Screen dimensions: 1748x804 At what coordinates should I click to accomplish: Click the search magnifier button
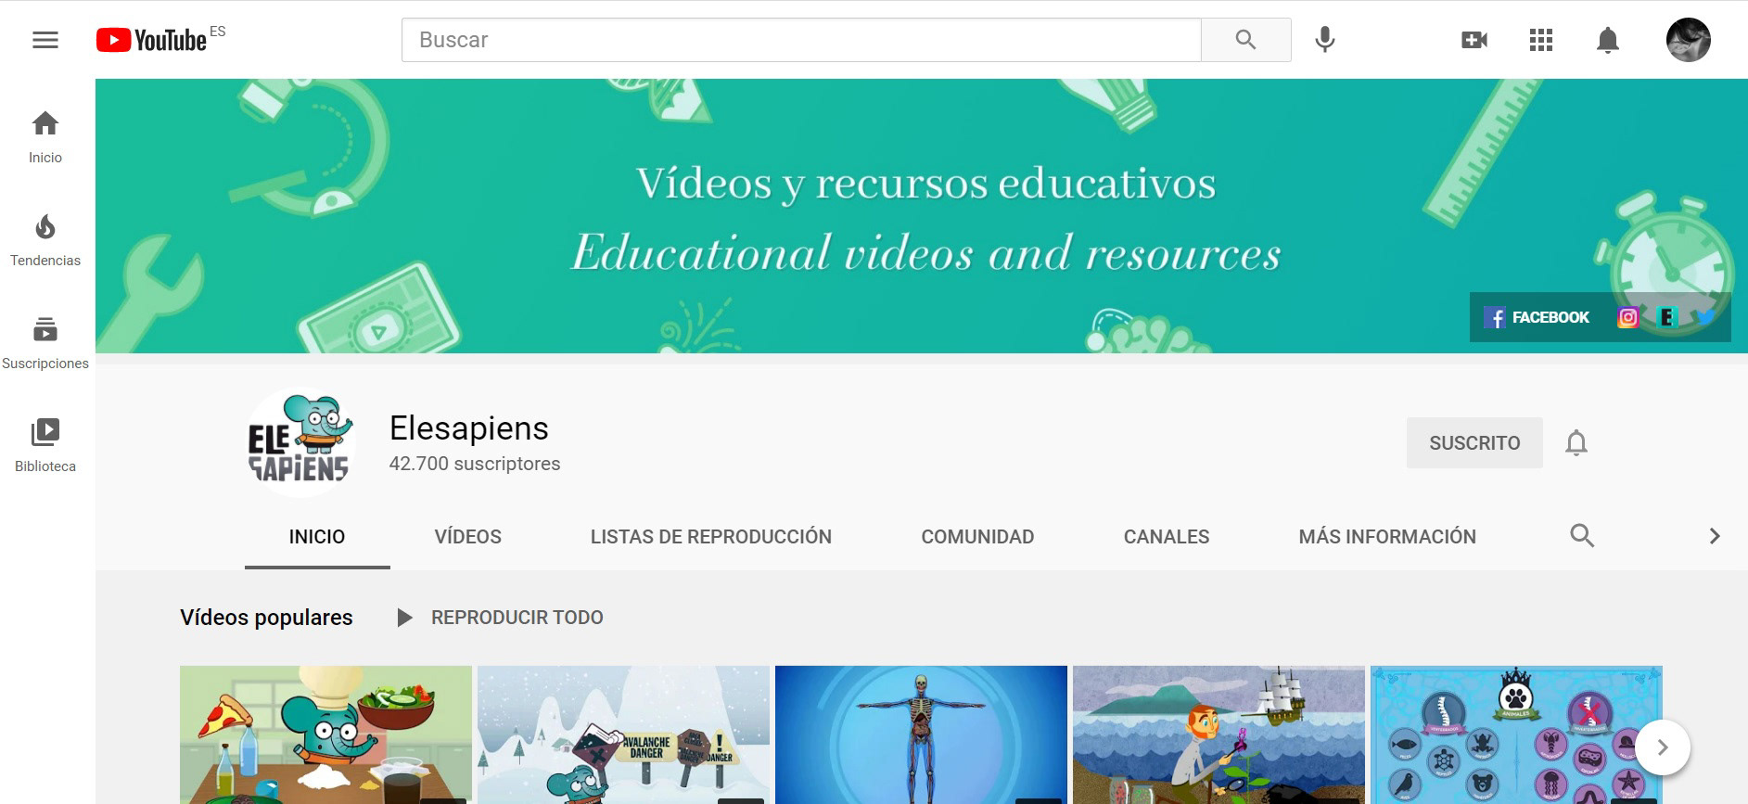tap(1245, 40)
